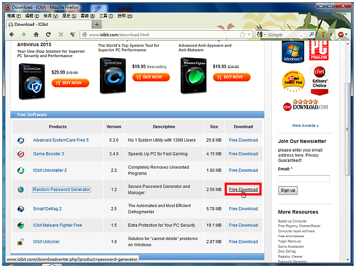358x268 pixels.
Task: Reload the page with the refresh icon
Action: pyautogui.click(x=48, y=35)
